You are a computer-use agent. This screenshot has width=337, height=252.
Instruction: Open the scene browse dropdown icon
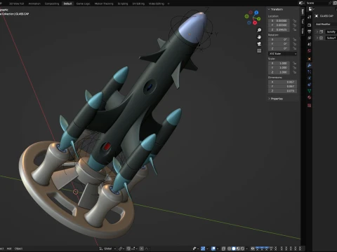[301, 3]
